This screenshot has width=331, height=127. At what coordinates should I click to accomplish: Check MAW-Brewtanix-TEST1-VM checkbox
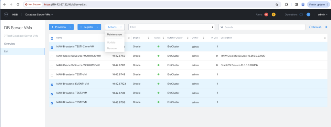click(52, 75)
